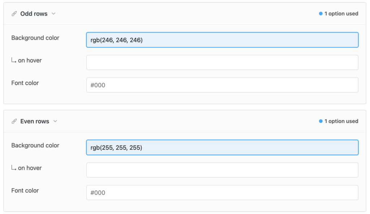Click the link icon beside Even rows
370x214 pixels.
[x=14, y=121]
